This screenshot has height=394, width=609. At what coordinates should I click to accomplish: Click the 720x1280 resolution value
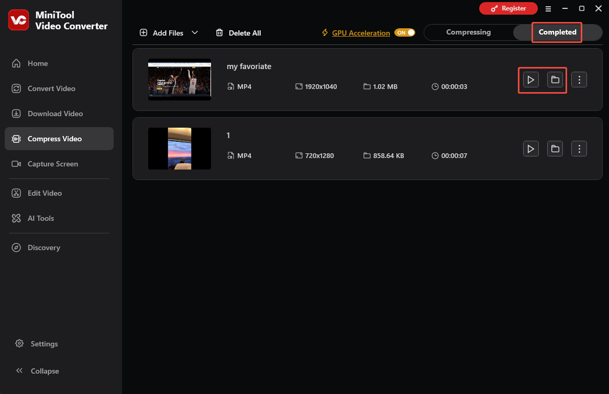tap(319, 155)
